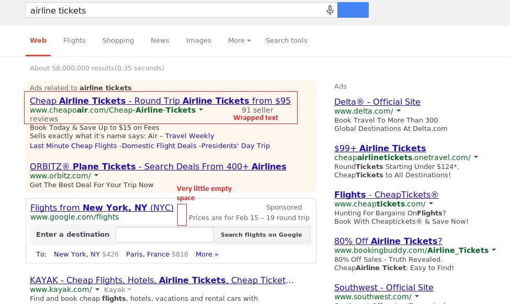Open the Delta Official Site ad link
This screenshot has width=510, height=304.
tap(377, 102)
